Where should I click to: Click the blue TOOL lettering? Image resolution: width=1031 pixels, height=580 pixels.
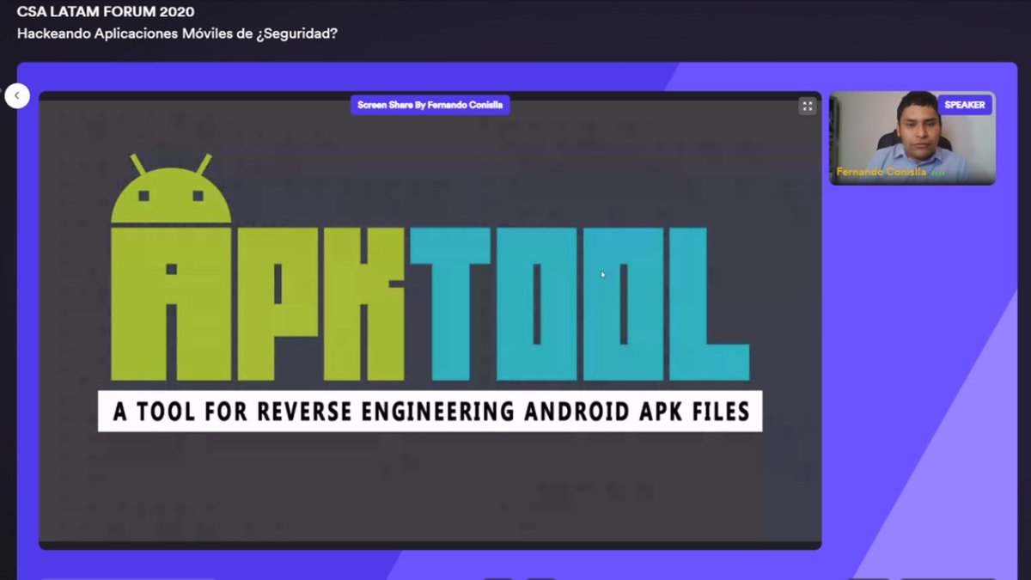[x=579, y=303]
